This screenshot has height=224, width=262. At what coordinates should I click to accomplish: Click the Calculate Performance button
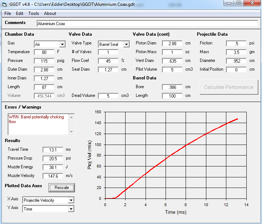pyautogui.click(x=229, y=87)
